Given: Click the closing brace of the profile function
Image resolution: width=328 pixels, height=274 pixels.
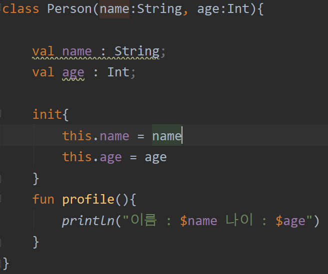Looking at the screenshot, I should 36,242.
